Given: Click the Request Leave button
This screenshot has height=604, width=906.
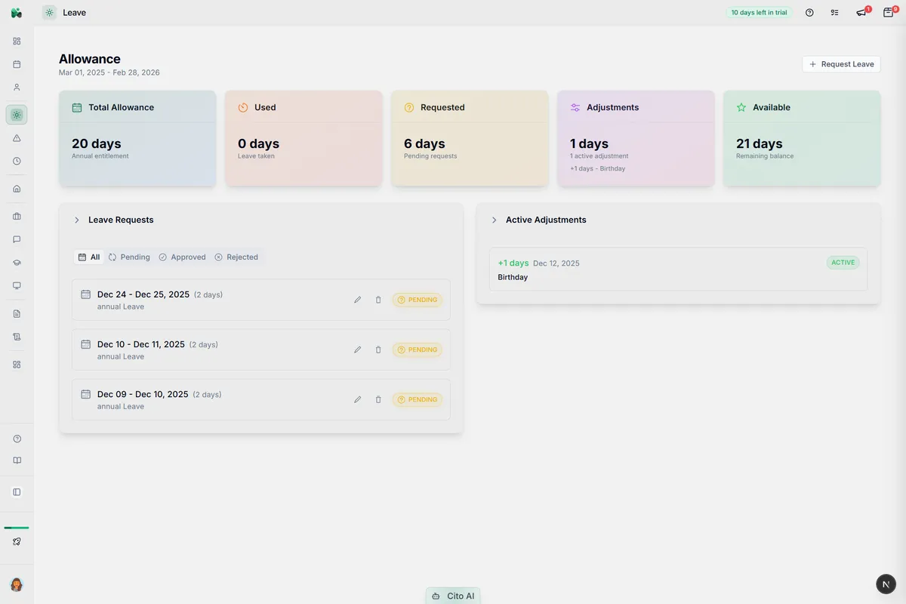Looking at the screenshot, I should click(841, 64).
